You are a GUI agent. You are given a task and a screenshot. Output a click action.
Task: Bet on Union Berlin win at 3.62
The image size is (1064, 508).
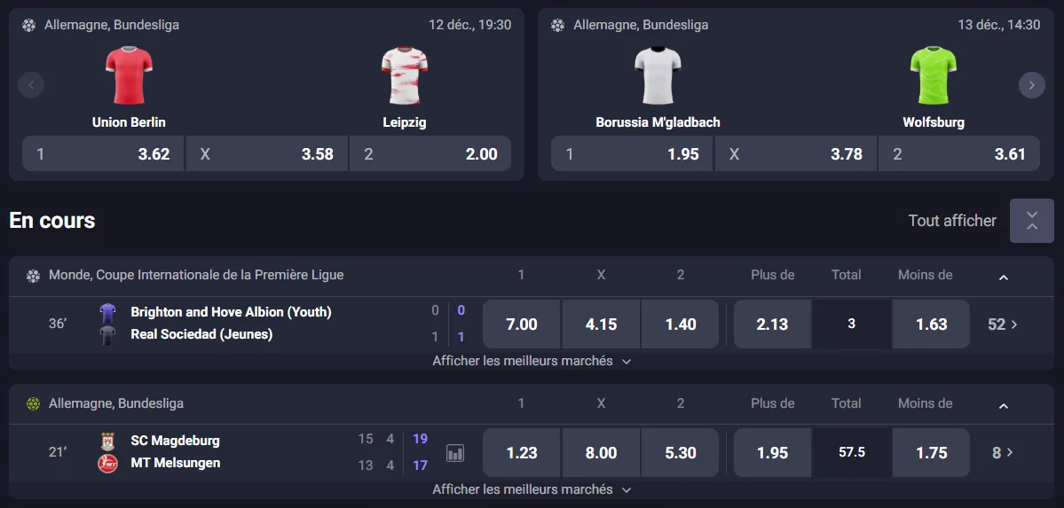[x=103, y=153]
